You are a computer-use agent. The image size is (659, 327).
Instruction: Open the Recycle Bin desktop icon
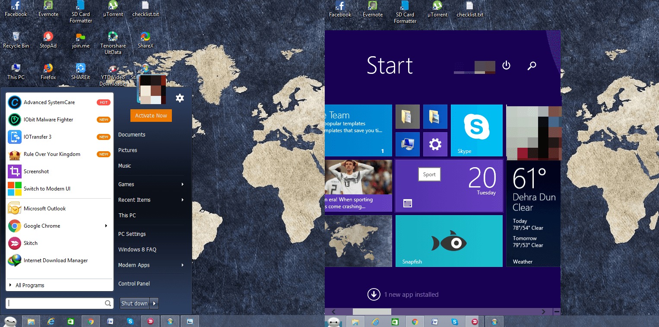click(x=16, y=40)
